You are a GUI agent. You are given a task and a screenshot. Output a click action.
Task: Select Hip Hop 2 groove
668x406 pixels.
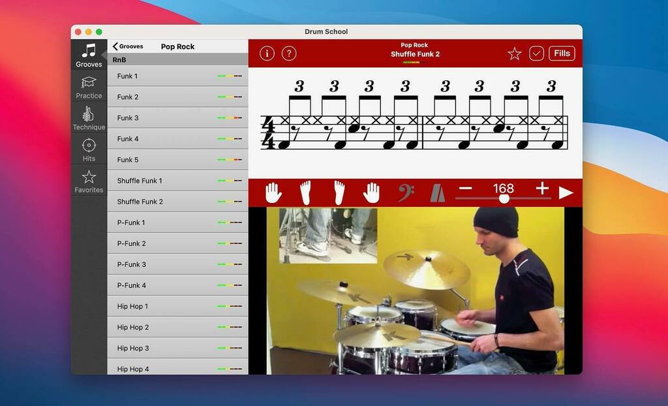(177, 326)
